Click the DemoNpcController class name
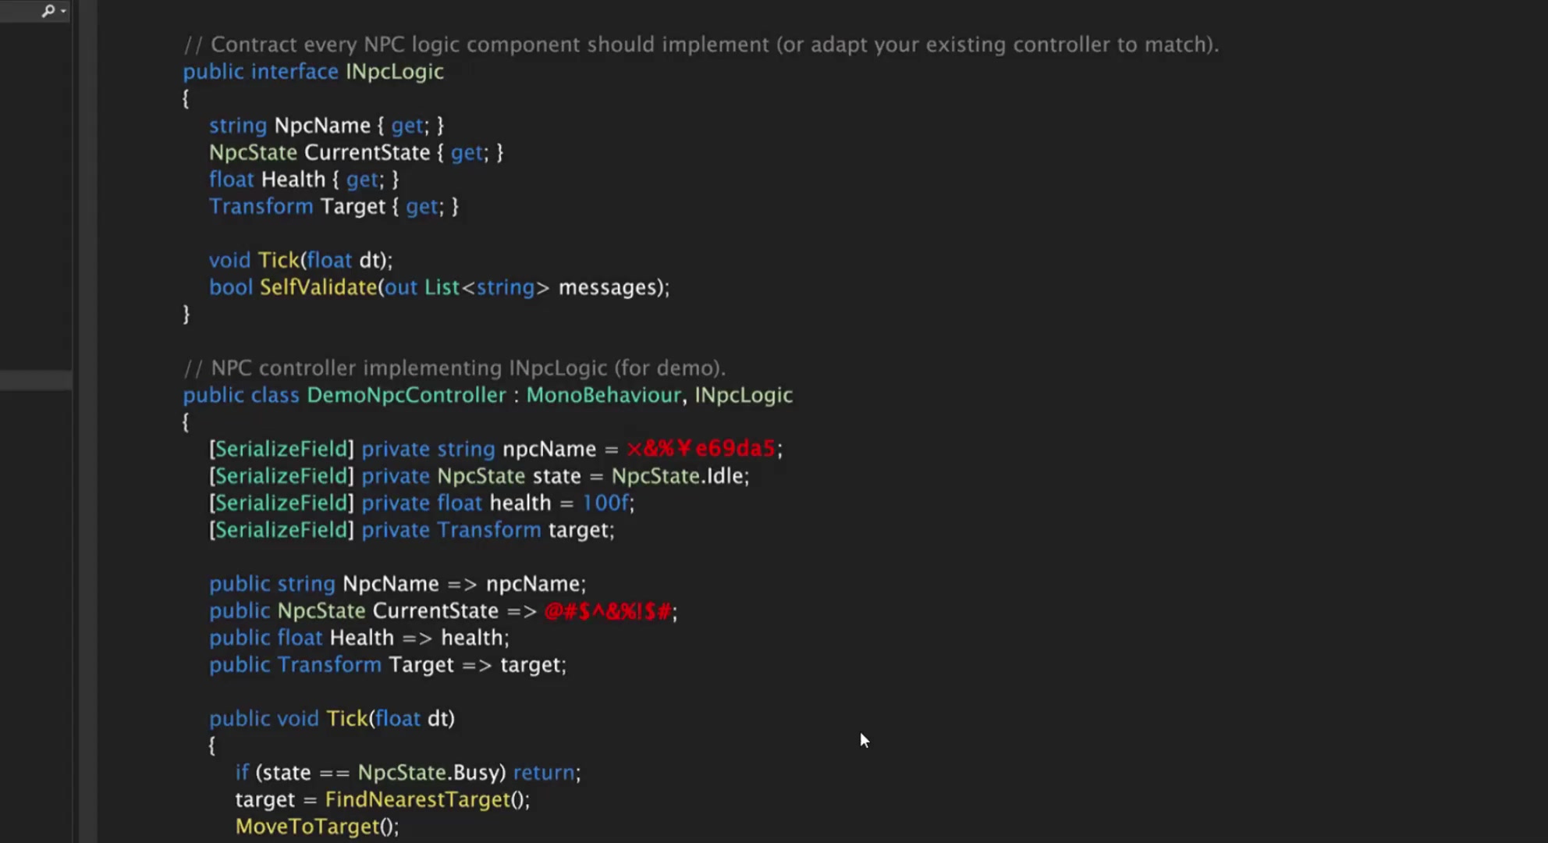 click(406, 395)
